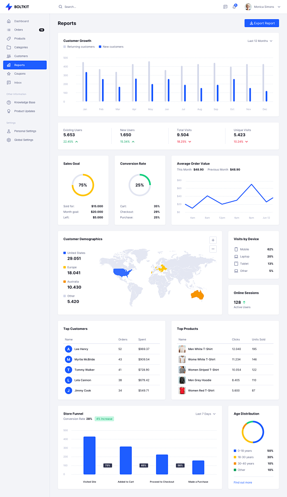The width and height of the screenshot is (287, 497).
Task: Click Australia value 10.430
Action: (74, 287)
